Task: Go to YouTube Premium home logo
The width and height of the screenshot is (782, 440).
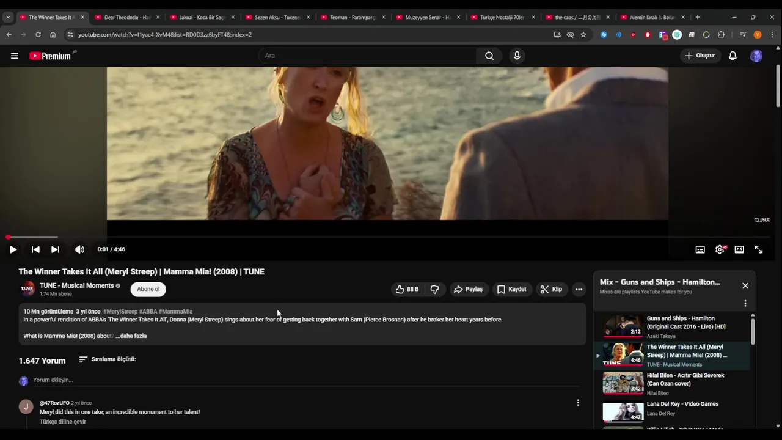Action: pyautogui.click(x=53, y=56)
